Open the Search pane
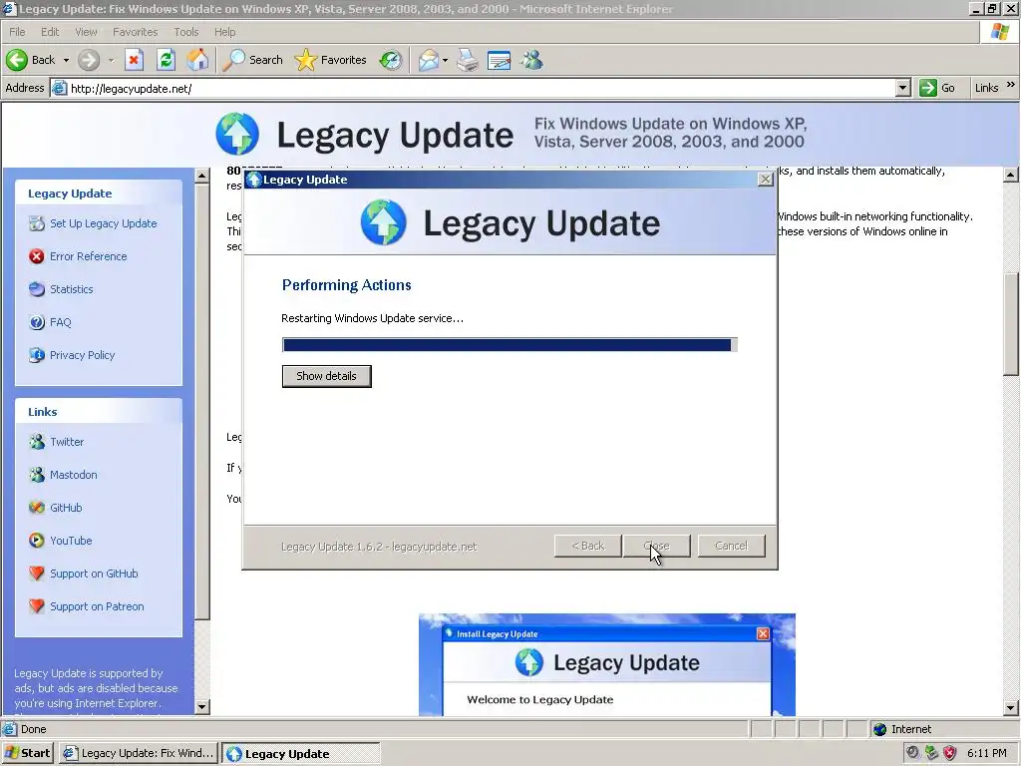Image resolution: width=1021 pixels, height=766 pixels. click(252, 60)
